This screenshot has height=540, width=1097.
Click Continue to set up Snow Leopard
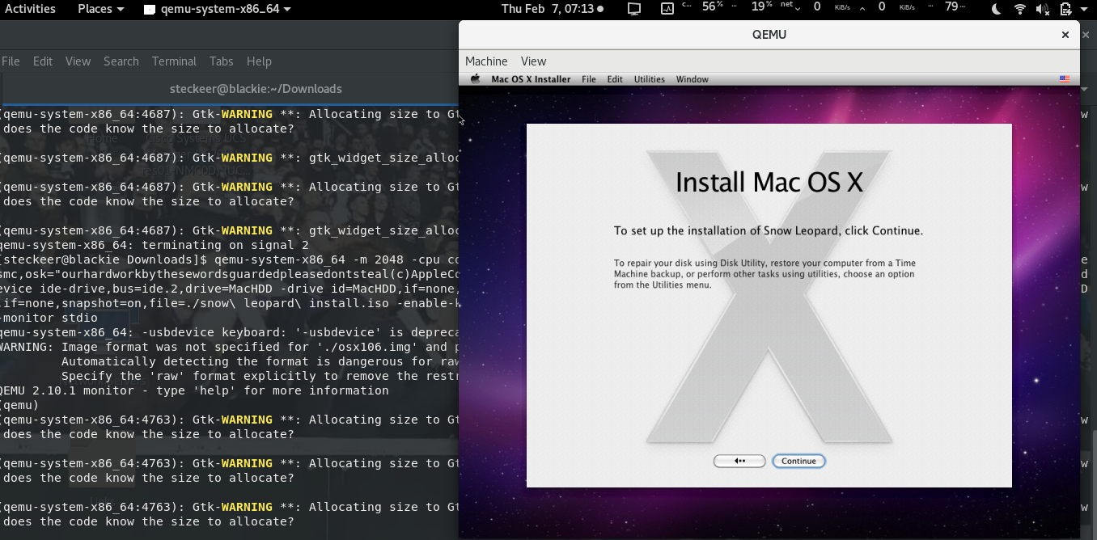(798, 461)
